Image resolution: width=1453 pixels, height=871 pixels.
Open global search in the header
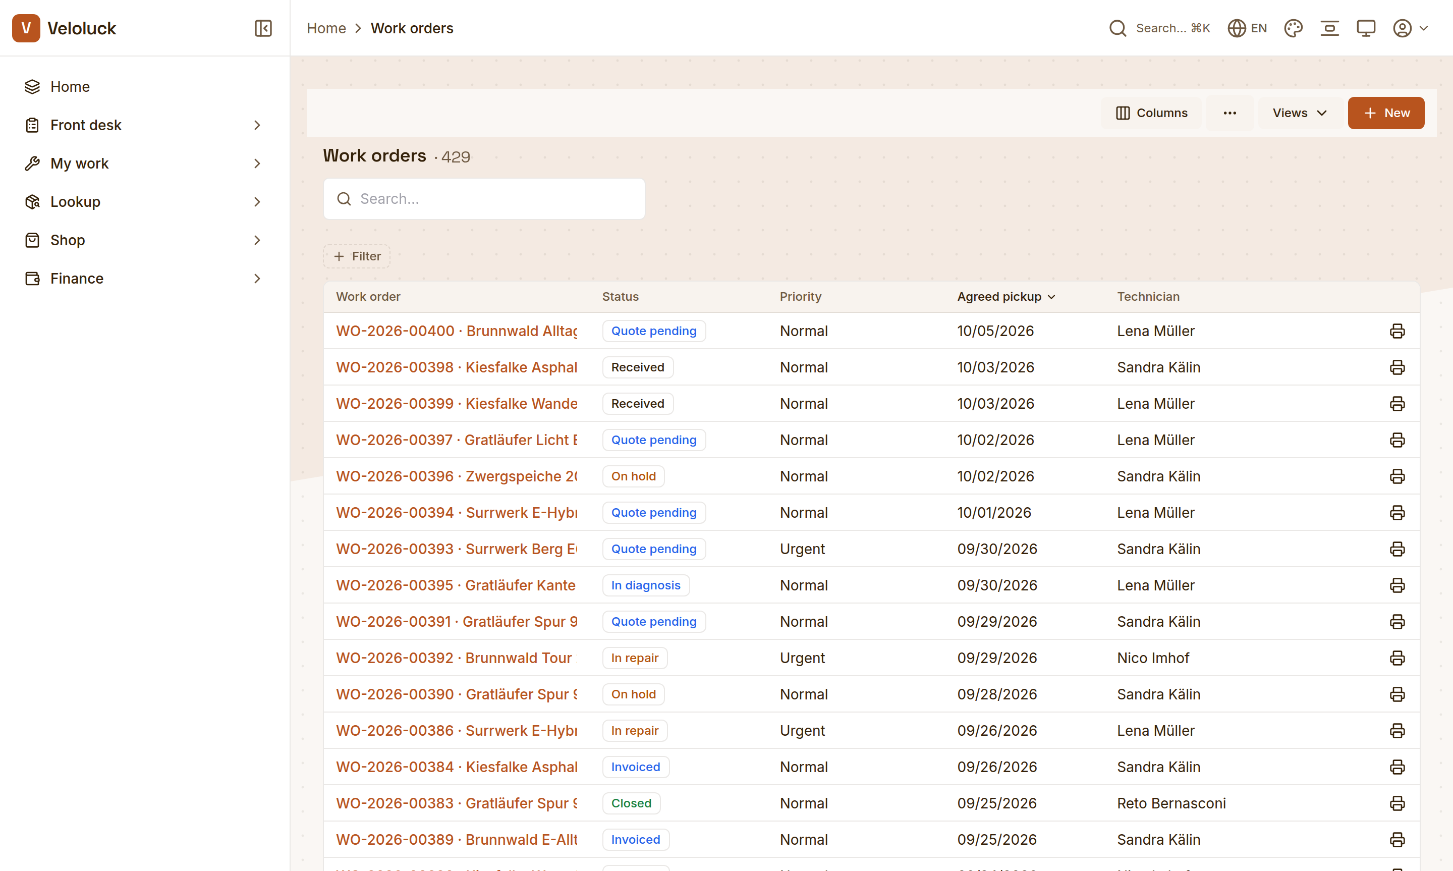click(1159, 28)
